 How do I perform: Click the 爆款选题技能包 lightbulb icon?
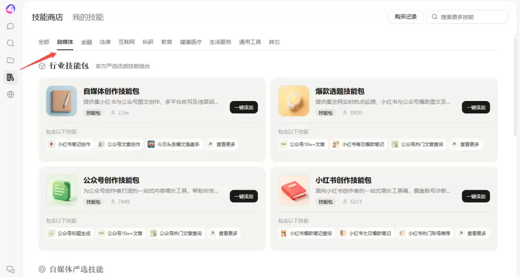coord(294,101)
